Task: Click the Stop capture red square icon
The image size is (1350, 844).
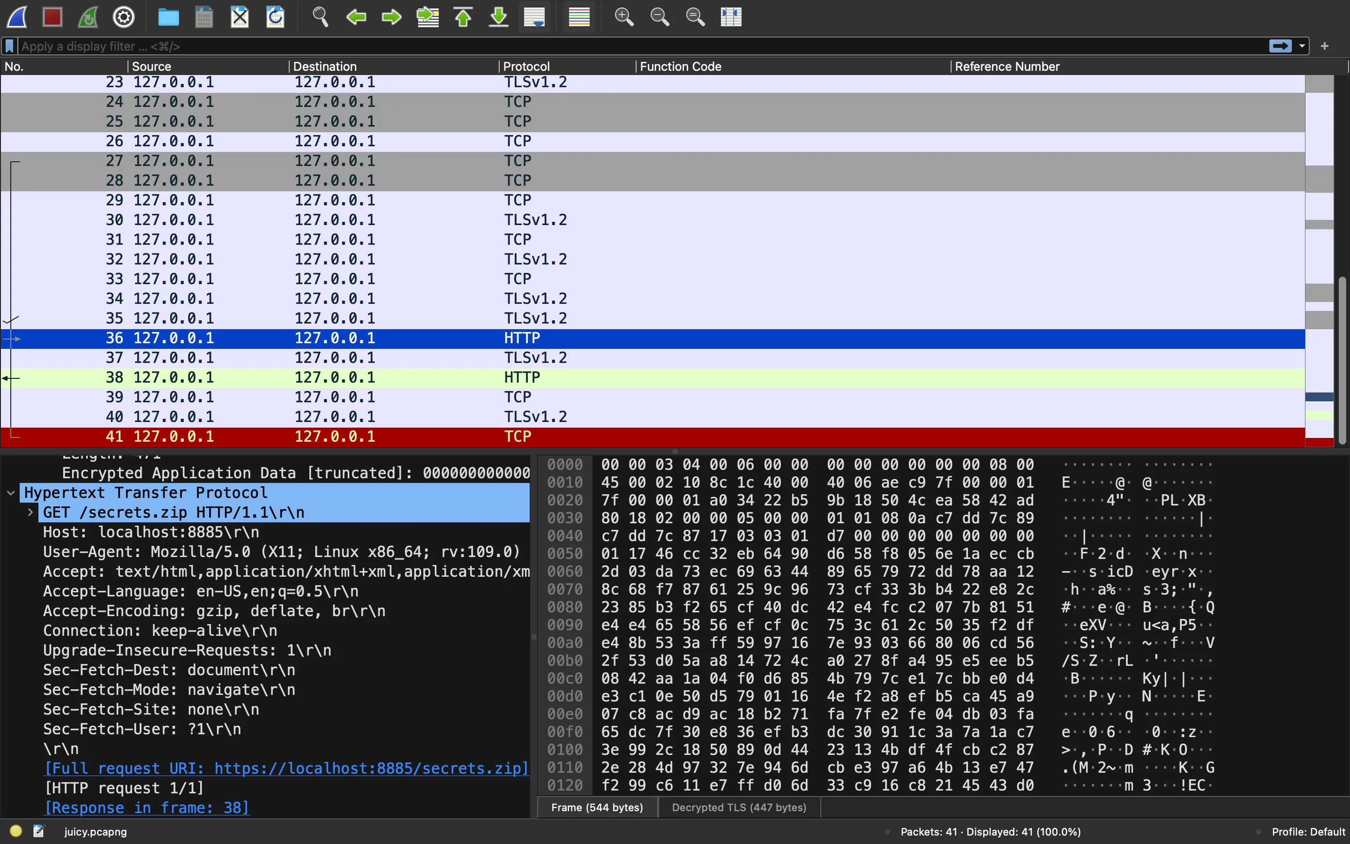Action: 52,17
